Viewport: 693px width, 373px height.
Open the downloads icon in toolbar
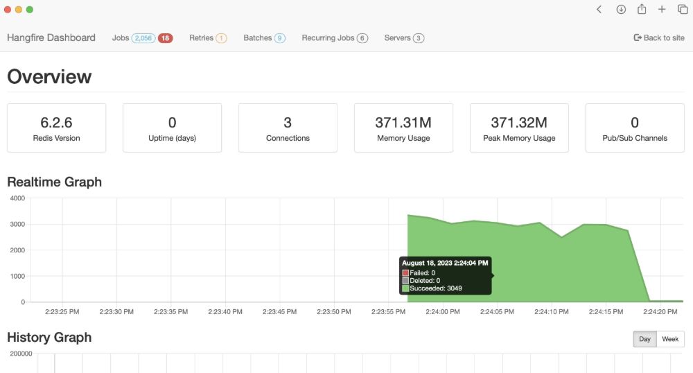pos(621,9)
